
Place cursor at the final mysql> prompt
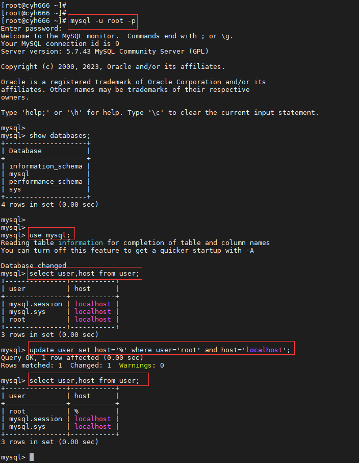pos(32,457)
